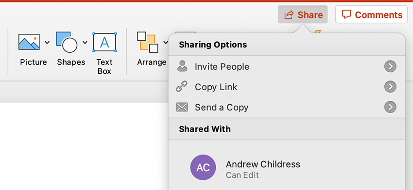The height and width of the screenshot is (190, 413).
Task: Choose Invite People in Sharing Options
Action: 287,67
